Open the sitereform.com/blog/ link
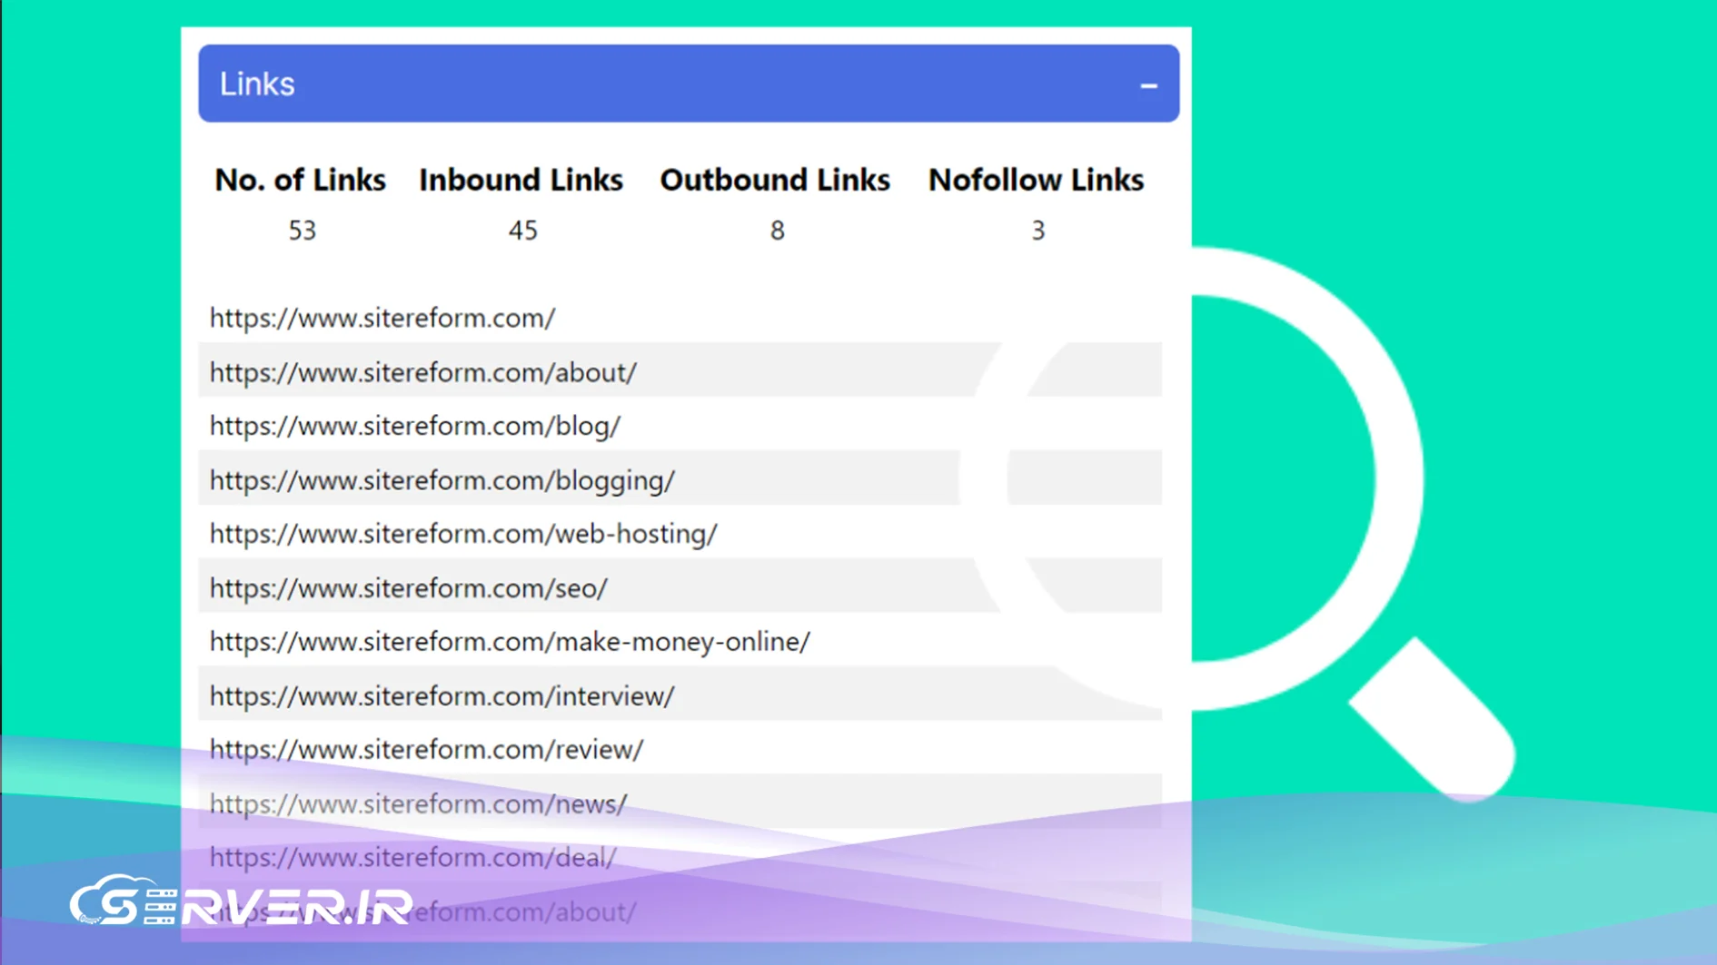The image size is (1717, 965). pyautogui.click(x=414, y=426)
